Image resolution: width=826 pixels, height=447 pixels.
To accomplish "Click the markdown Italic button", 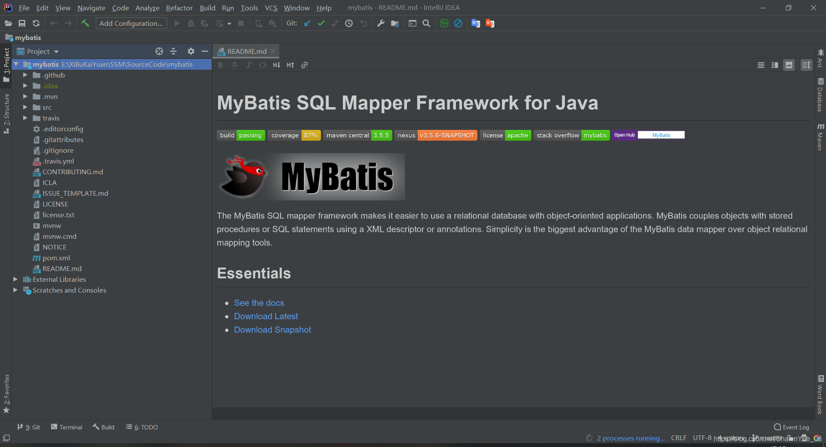I will click(249, 65).
